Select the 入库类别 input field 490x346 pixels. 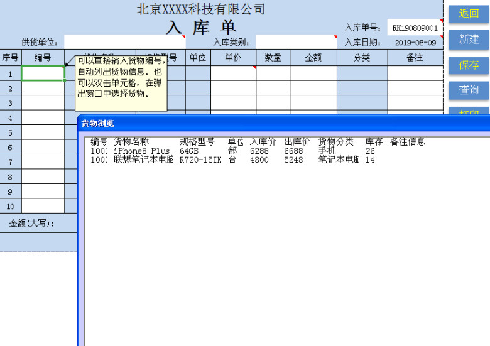tap(297, 42)
